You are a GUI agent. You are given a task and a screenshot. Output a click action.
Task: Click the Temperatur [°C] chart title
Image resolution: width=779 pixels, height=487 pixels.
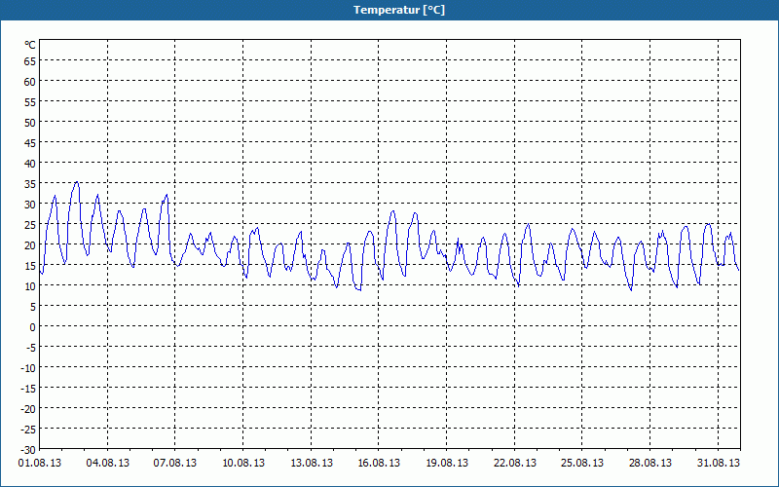399,10
